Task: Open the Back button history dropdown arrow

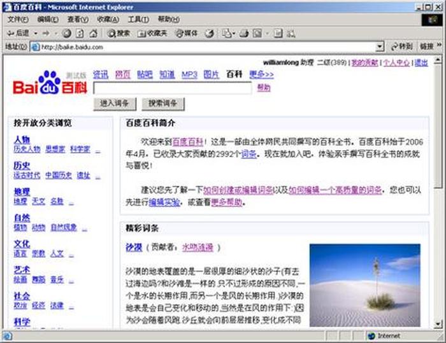Action: pos(36,34)
